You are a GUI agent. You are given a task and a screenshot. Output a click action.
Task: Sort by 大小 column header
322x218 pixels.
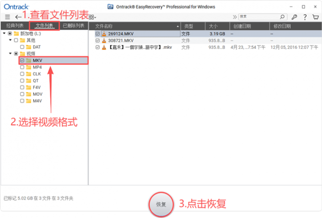click(x=217, y=26)
